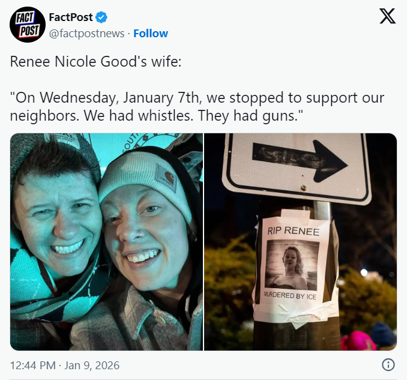
Task: Visit the @factpostnews handle
Action: pos(86,34)
